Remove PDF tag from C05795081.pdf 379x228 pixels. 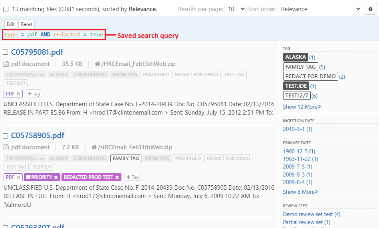click(x=18, y=94)
